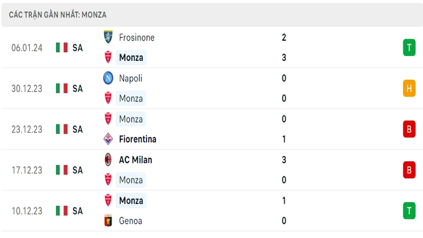The width and height of the screenshot is (423, 238).
Task: Open the Fiorentina team link
Action: tap(137, 139)
